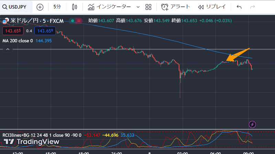Expand indicators favorites chevron
Viewport: 275px width, 154px height.
[138, 7]
